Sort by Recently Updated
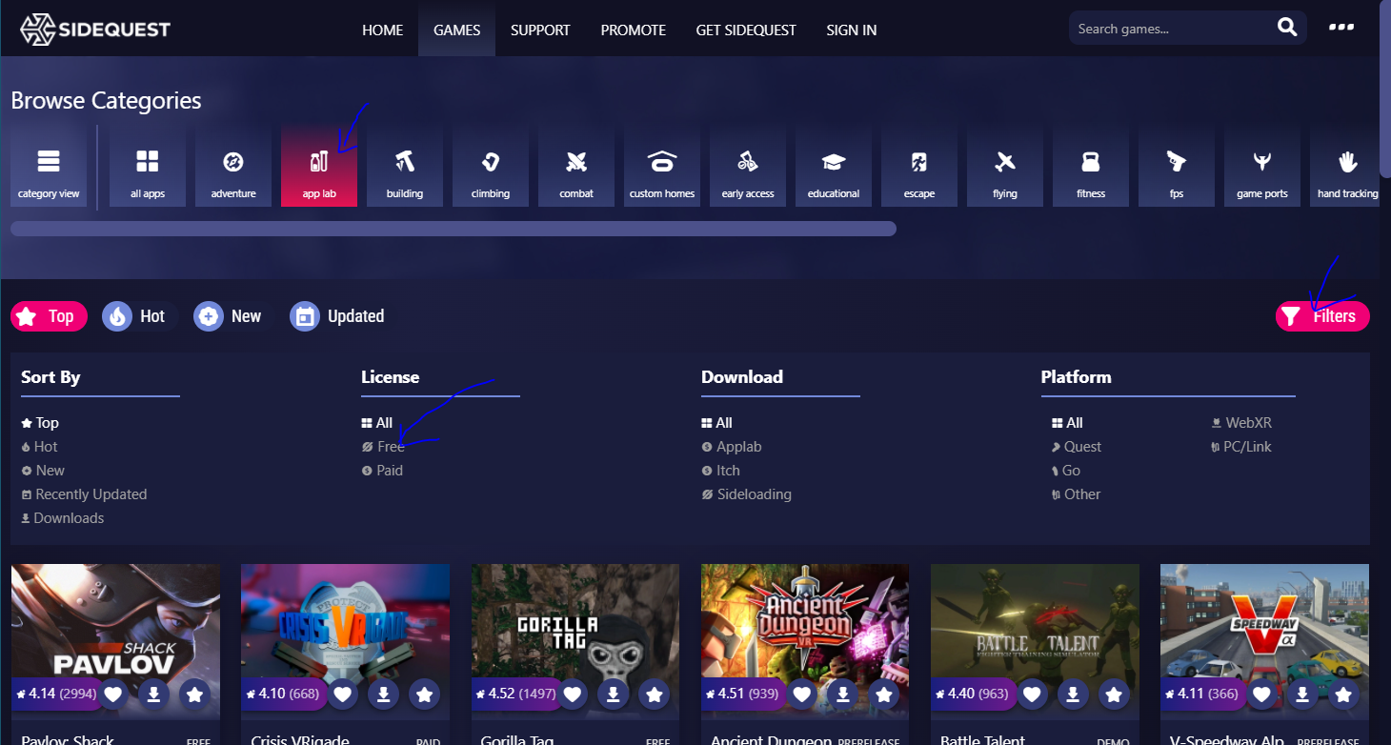This screenshot has width=1391, height=745. point(84,494)
